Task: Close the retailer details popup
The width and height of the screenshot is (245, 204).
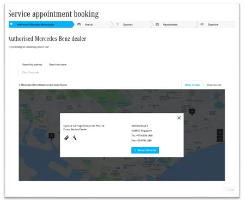Action: [179, 118]
